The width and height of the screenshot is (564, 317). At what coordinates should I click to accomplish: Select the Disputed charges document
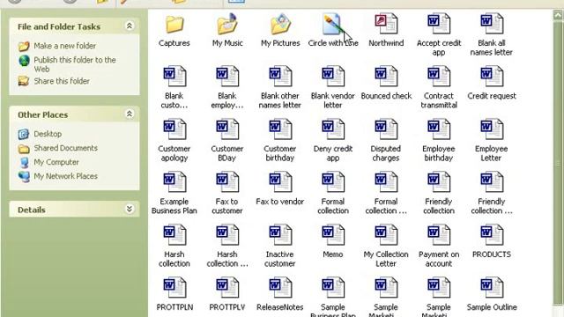pyautogui.click(x=386, y=129)
